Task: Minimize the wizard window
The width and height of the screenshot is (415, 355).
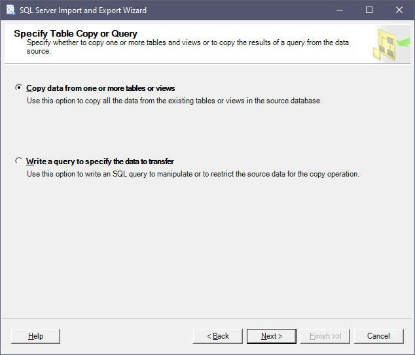Action: pyautogui.click(x=340, y=10)
